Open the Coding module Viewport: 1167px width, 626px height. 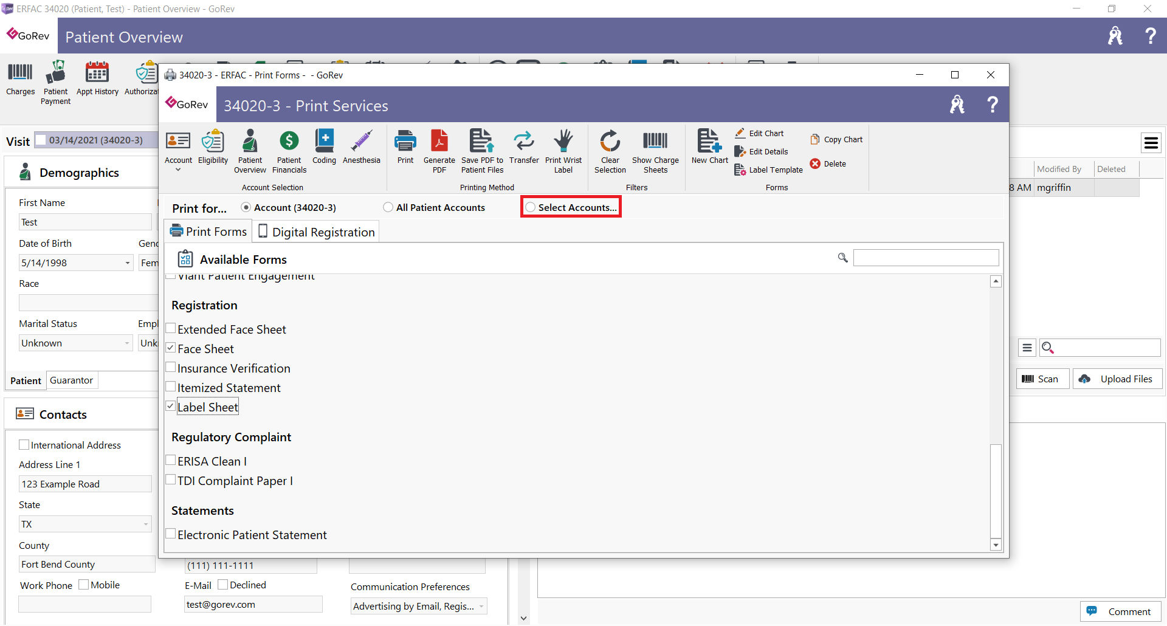click(324, 147)
